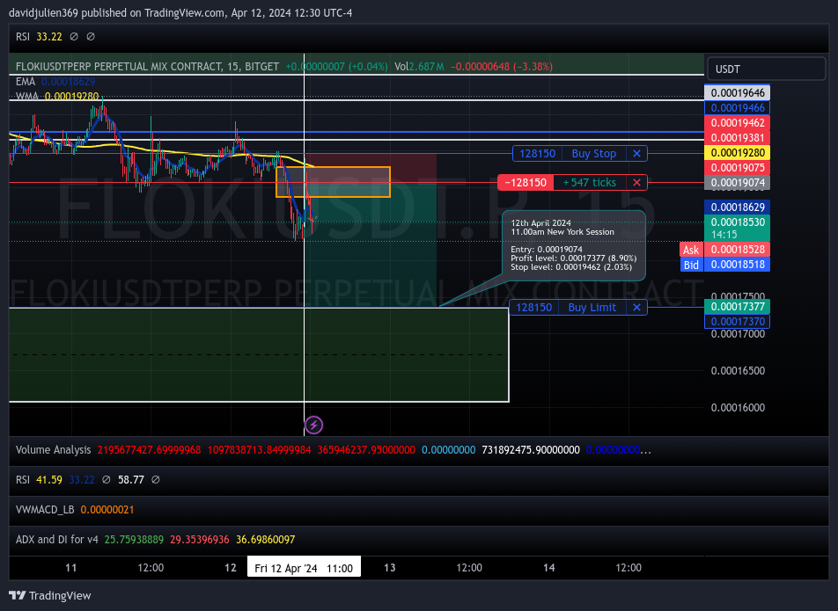
Task: Cancel the Buy Stop order with its X
Action: 636,154
